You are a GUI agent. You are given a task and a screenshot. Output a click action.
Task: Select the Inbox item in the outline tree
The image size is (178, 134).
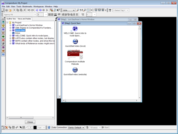18,33
